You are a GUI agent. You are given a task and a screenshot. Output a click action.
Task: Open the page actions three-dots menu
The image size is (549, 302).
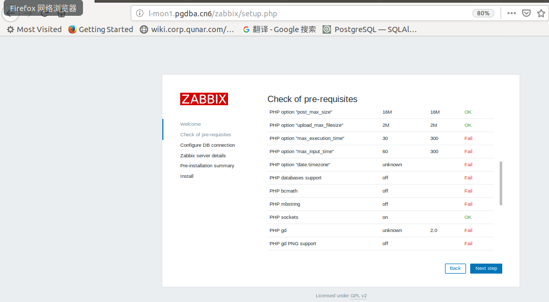[x=512, y=13]
